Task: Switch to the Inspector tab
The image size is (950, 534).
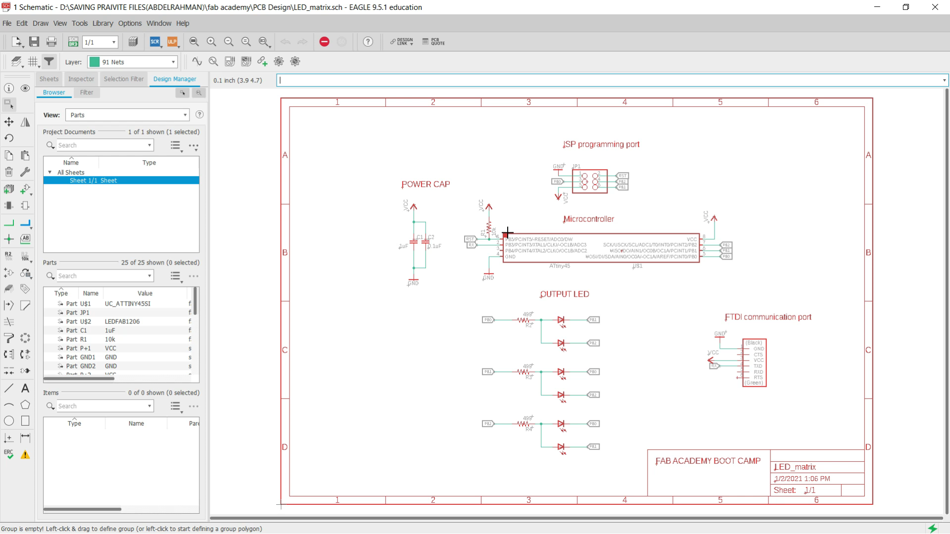Action: [x=81, y=79]
